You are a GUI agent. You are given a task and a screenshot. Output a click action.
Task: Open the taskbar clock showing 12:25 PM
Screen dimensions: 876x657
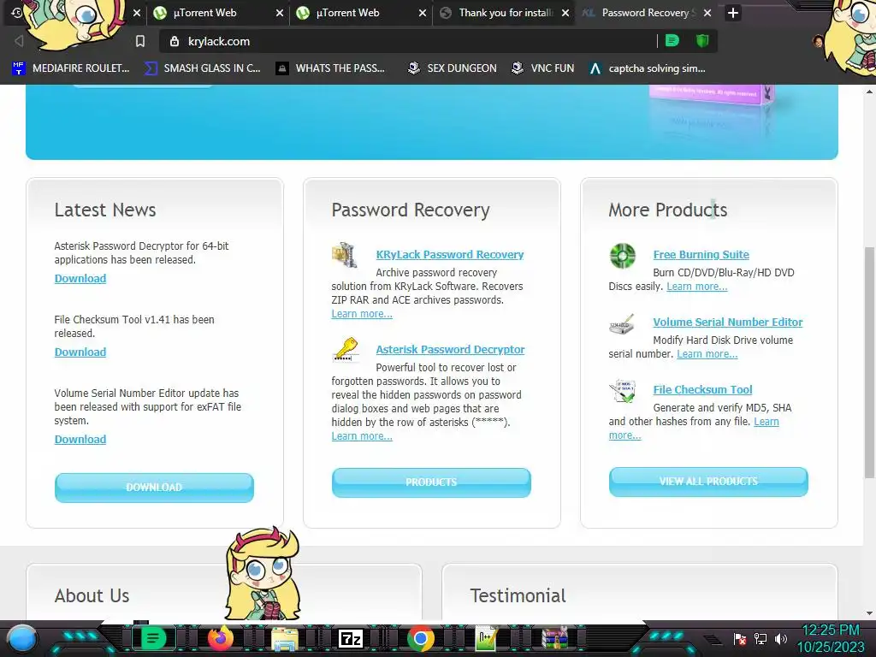pos(830,638)
